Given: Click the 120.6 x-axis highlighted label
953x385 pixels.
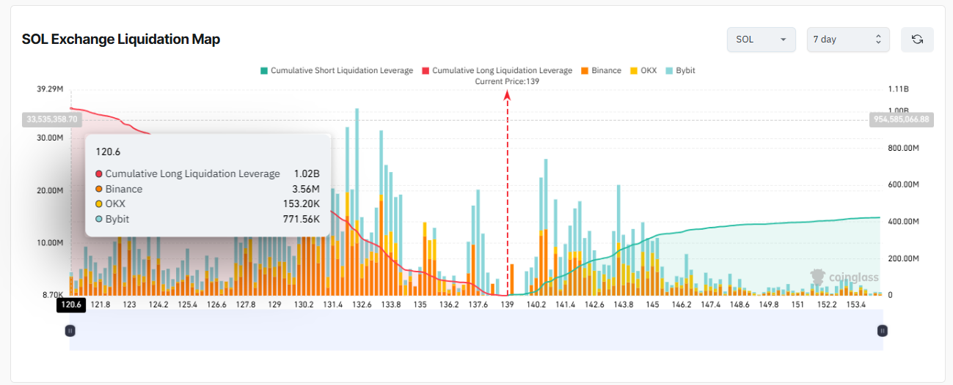Looking at the screenshot, I should pyautogui.click(x=71, y=304).
